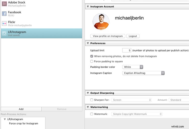Viewport: 189px width, 129px height.
Task: Collapse the Preferences section triangle
Action: click(87, 43)
